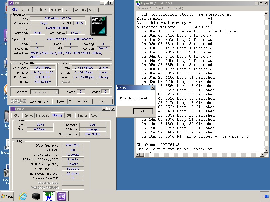Open Graphics tab in upper CPU-Z window
The width and height of the screenshot is (270, 202).
(x=80, y=10)
